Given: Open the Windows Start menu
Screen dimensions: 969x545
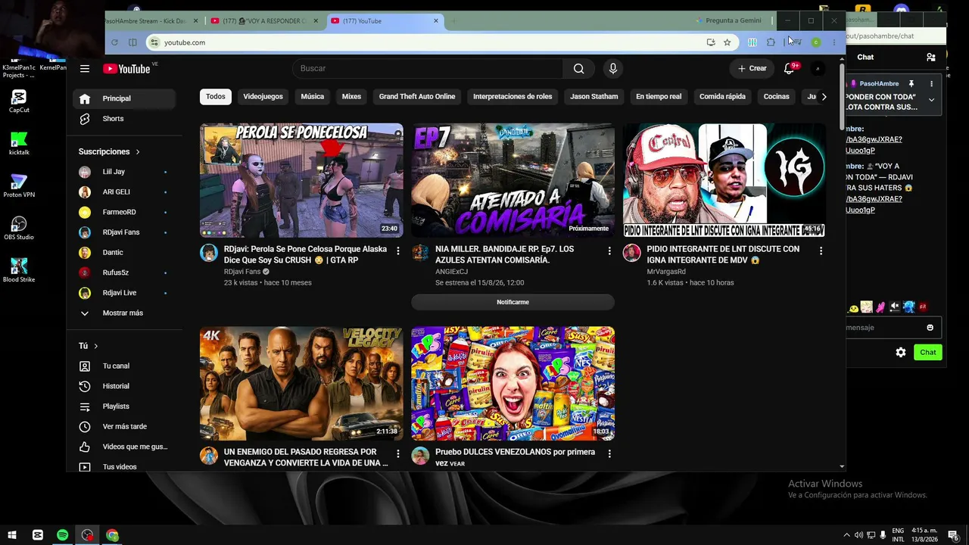Looking at the screenshot, I should [13, 535].
